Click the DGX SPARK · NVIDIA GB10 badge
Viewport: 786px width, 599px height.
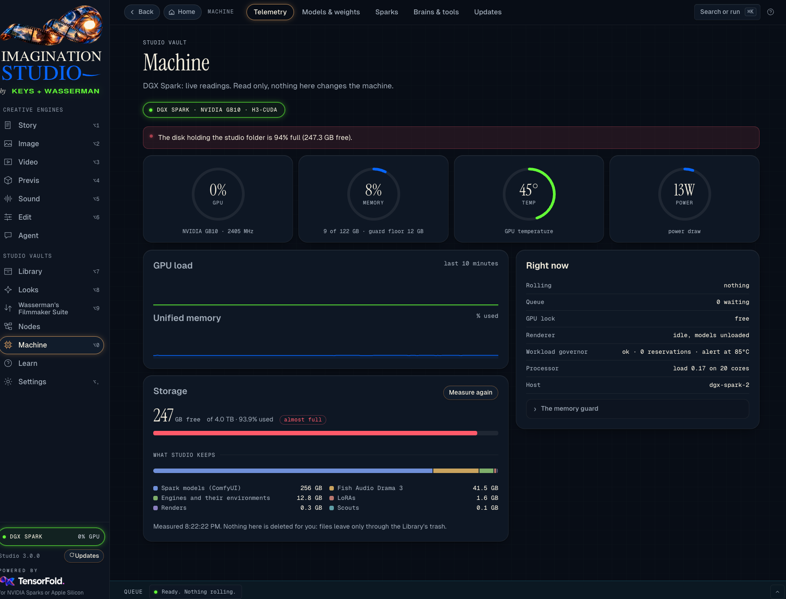tap(214, 110)
